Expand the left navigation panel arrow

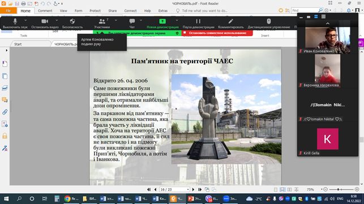coord(6,50)
